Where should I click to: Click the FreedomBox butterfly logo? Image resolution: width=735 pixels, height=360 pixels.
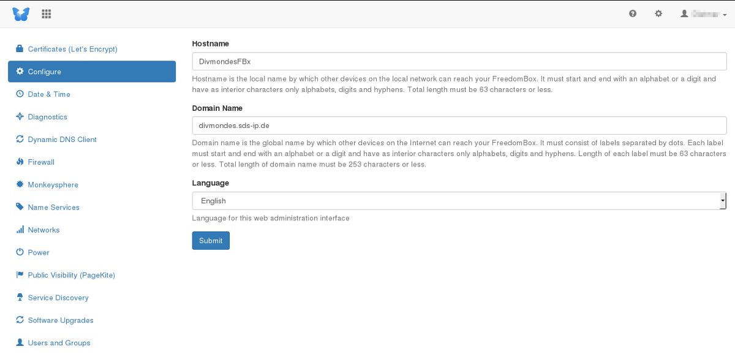point(20,13)
